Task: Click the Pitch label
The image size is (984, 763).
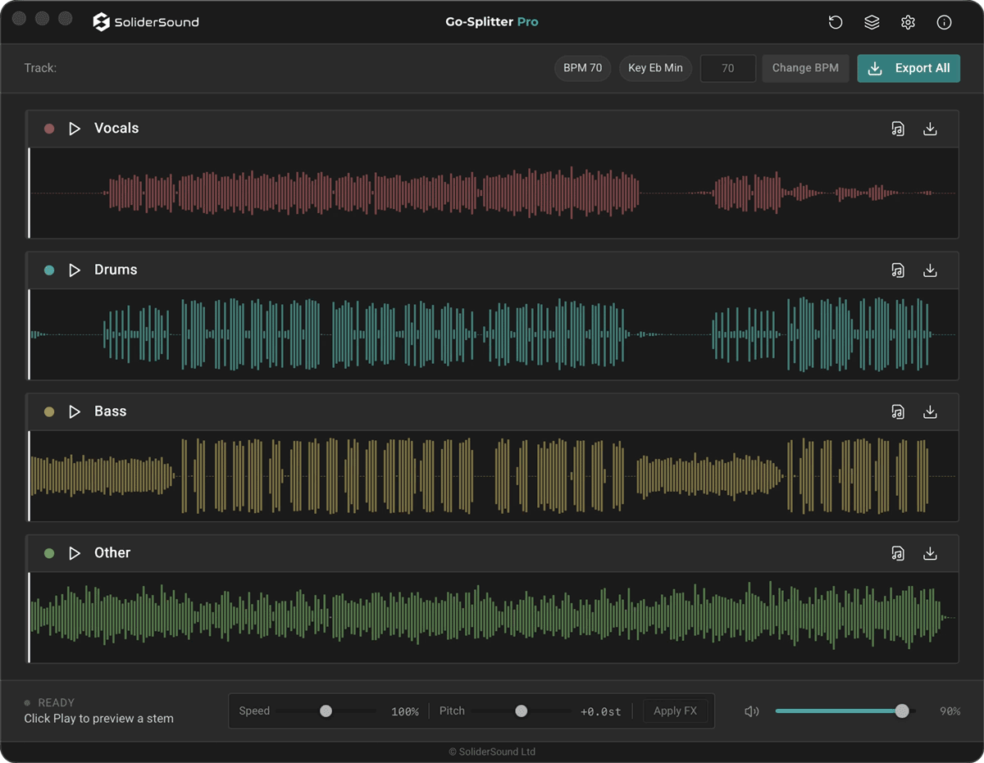Action: click(x=452, y=711)
